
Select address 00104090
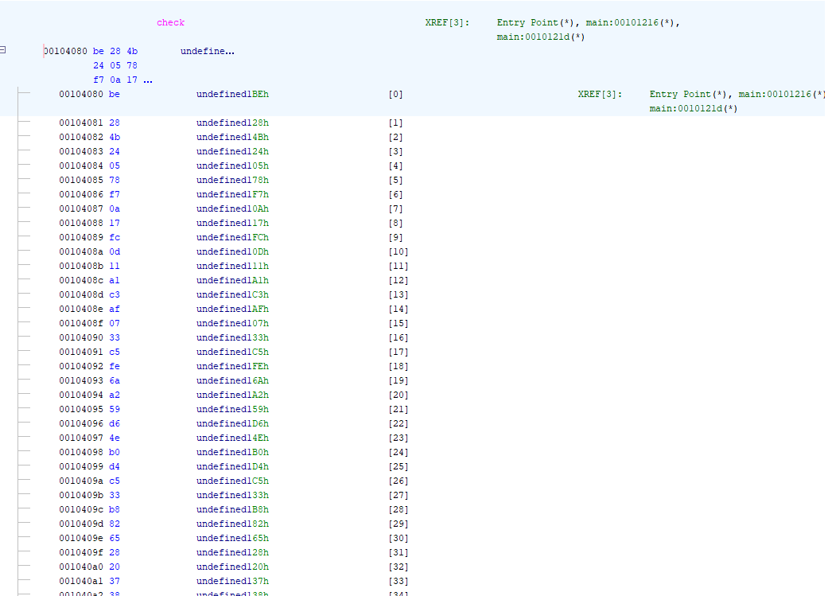click(x=81, y=337)
